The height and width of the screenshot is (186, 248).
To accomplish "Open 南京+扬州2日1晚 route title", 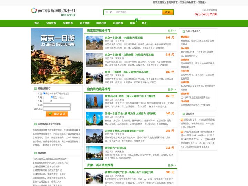I will 130,96.
